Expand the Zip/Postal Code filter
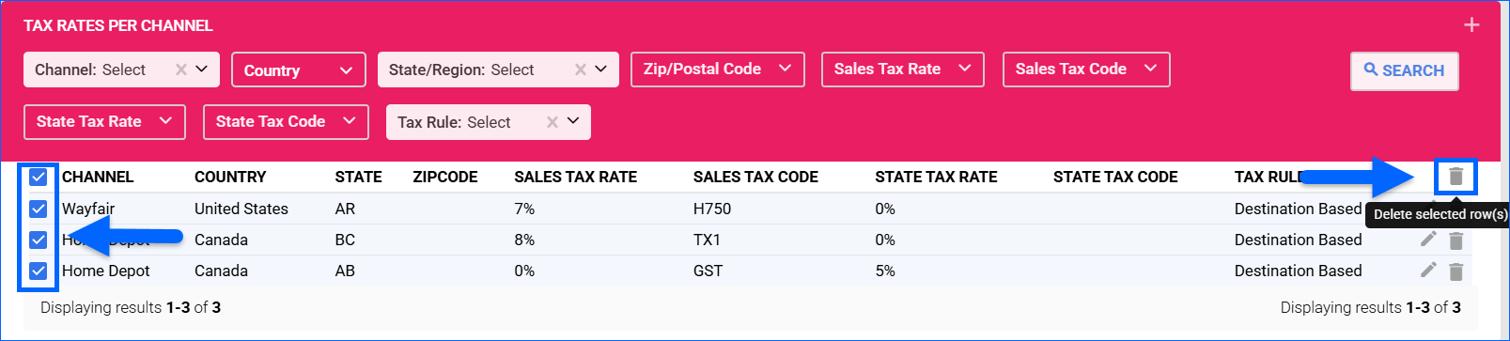 [x=718, y=70]
